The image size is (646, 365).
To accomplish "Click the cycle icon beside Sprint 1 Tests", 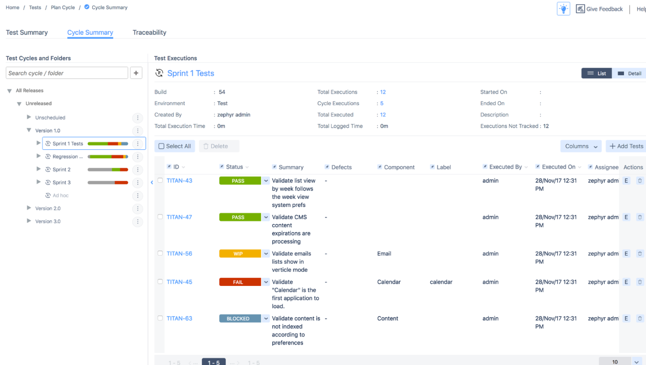I will (47, 143).
